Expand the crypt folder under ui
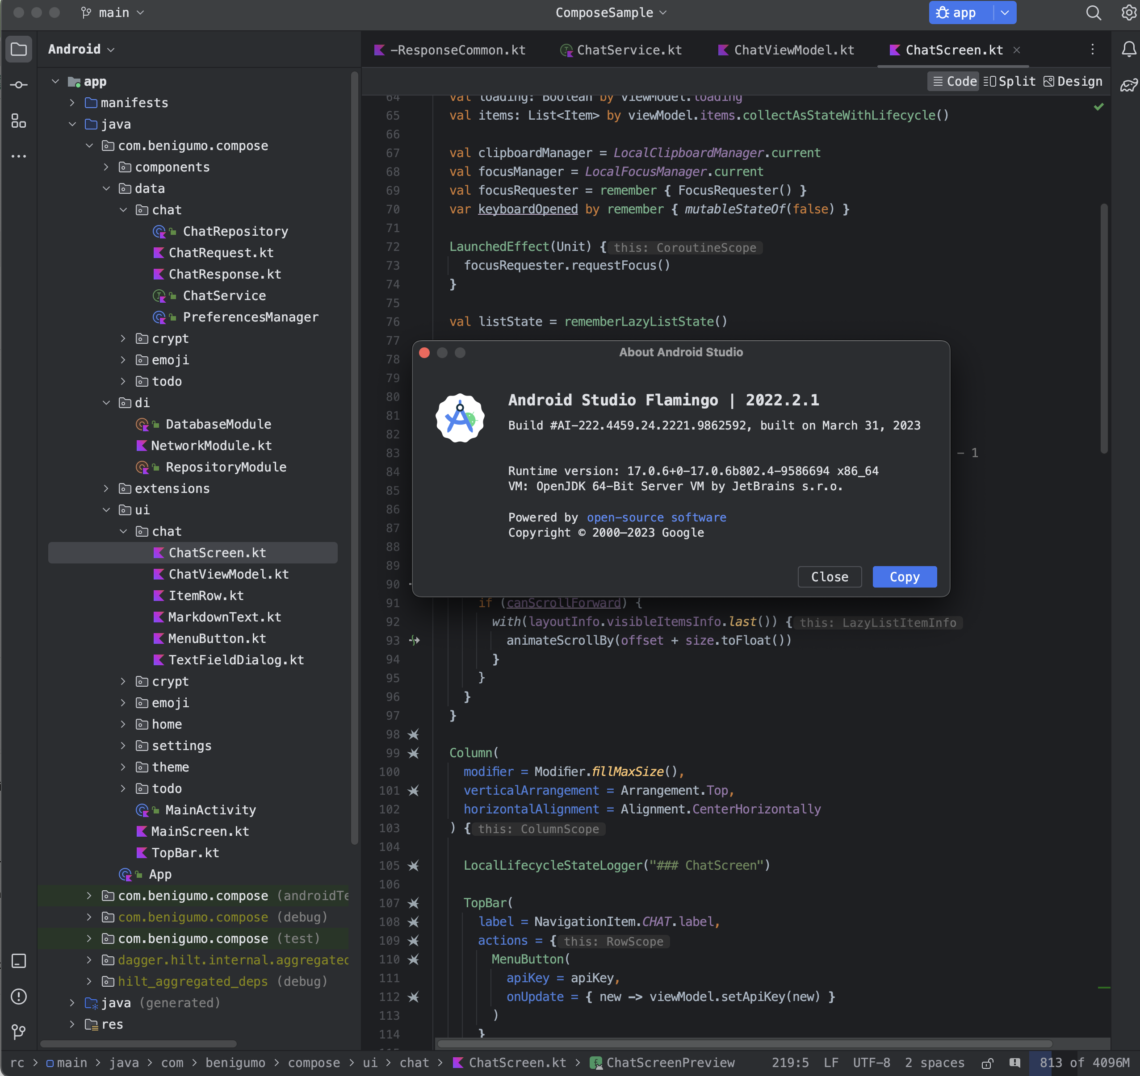The height and width of the screenshot is (1076, 1140). (123, 681)
